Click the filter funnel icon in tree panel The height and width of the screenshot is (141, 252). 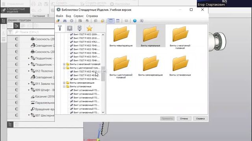[10, 32]
